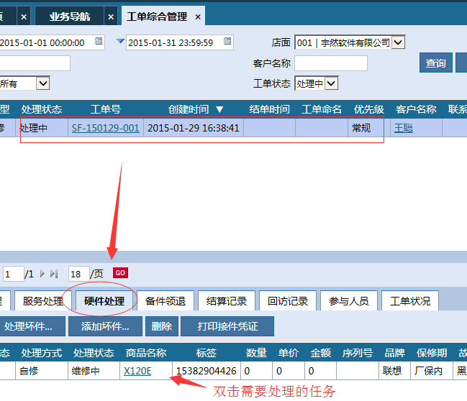Click the 单价 column header

(x=289, y=353)
